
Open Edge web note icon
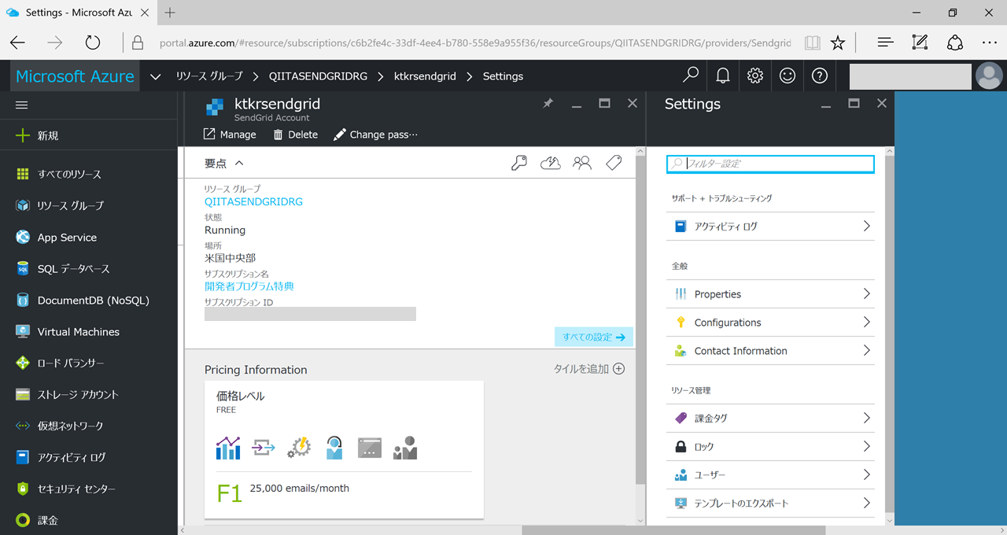919,42
